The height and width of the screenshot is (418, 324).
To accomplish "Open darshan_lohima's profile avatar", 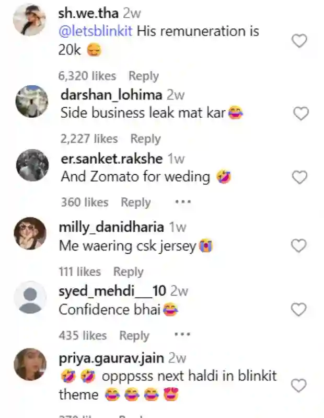I will [32, 102].
